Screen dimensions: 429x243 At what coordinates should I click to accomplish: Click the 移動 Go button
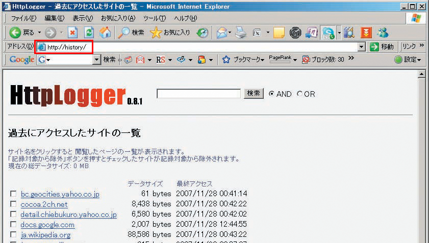point(383,47)
